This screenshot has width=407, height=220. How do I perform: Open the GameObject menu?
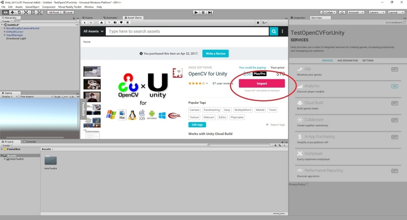coord(32,7)
